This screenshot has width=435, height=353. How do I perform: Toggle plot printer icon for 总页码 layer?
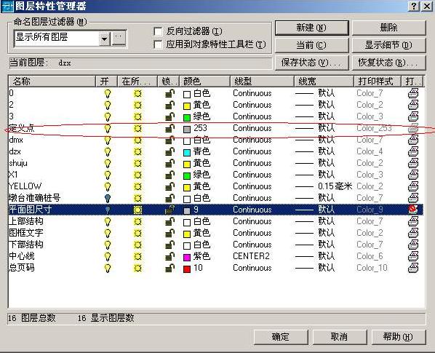tap(413, 268)
